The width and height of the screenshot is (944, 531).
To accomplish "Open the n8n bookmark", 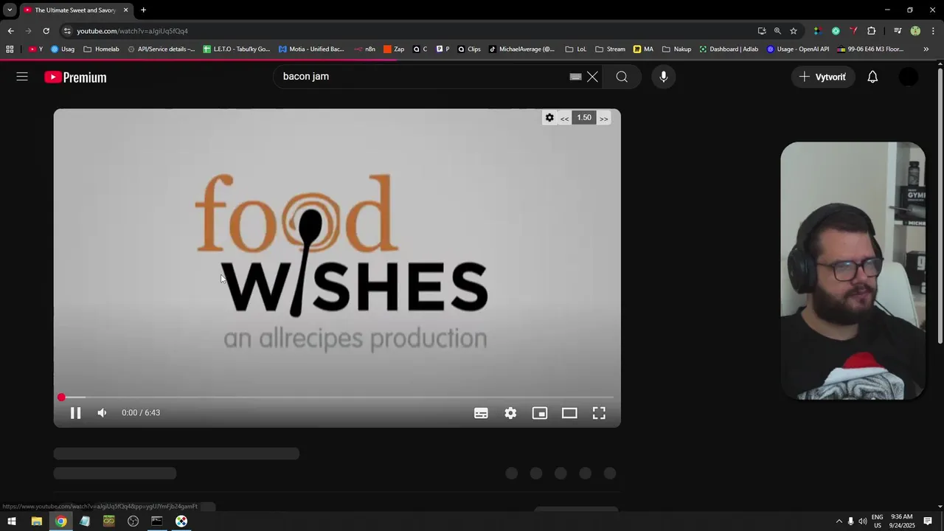I will click(x=364, y=49).
